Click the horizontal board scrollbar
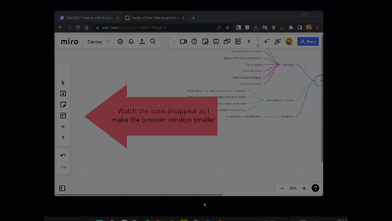This screenshot has height=221, width=392. pos(140,195)
